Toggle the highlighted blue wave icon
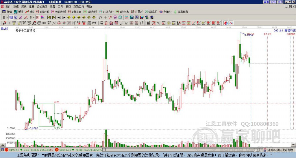Image resolution: width=296 pixels, height=158 pixels. pos(11,18)
